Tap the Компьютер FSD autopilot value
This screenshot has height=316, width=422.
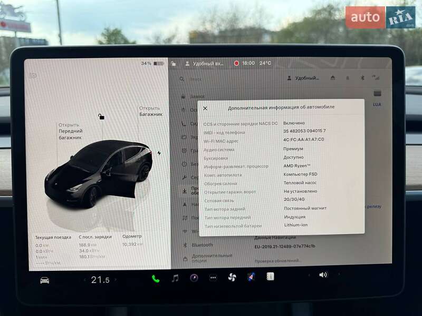coord(300,174)
